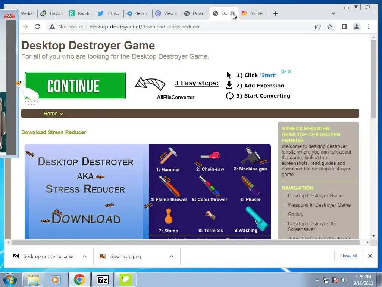
Task: Switch to the View tab with @ icon
Action: (167, 13)
